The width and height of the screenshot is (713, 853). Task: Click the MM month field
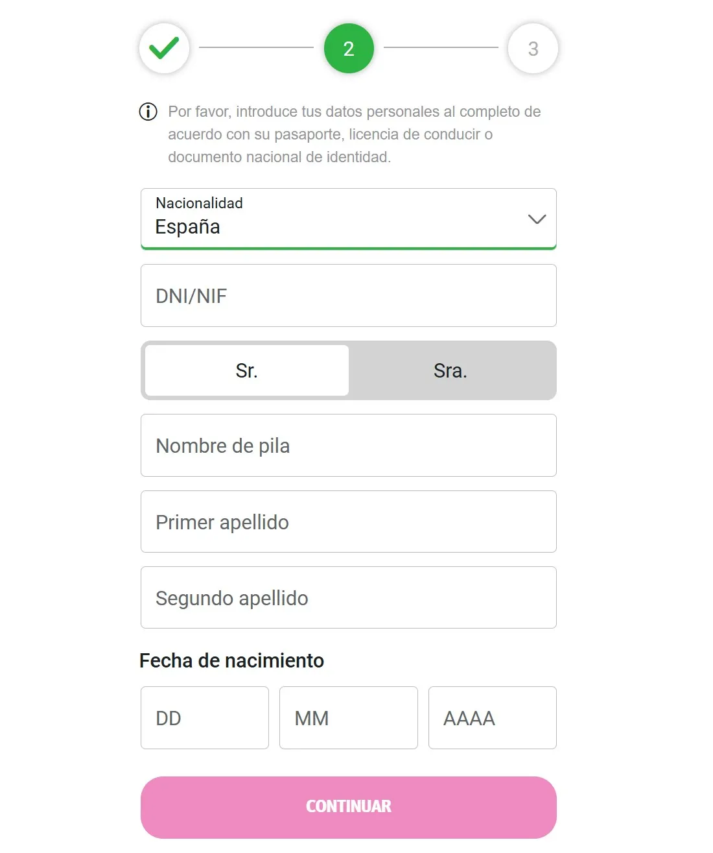(x=349, y=717)
